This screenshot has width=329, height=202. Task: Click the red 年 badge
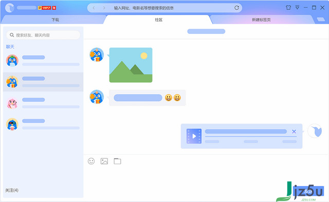pos(54,8)
